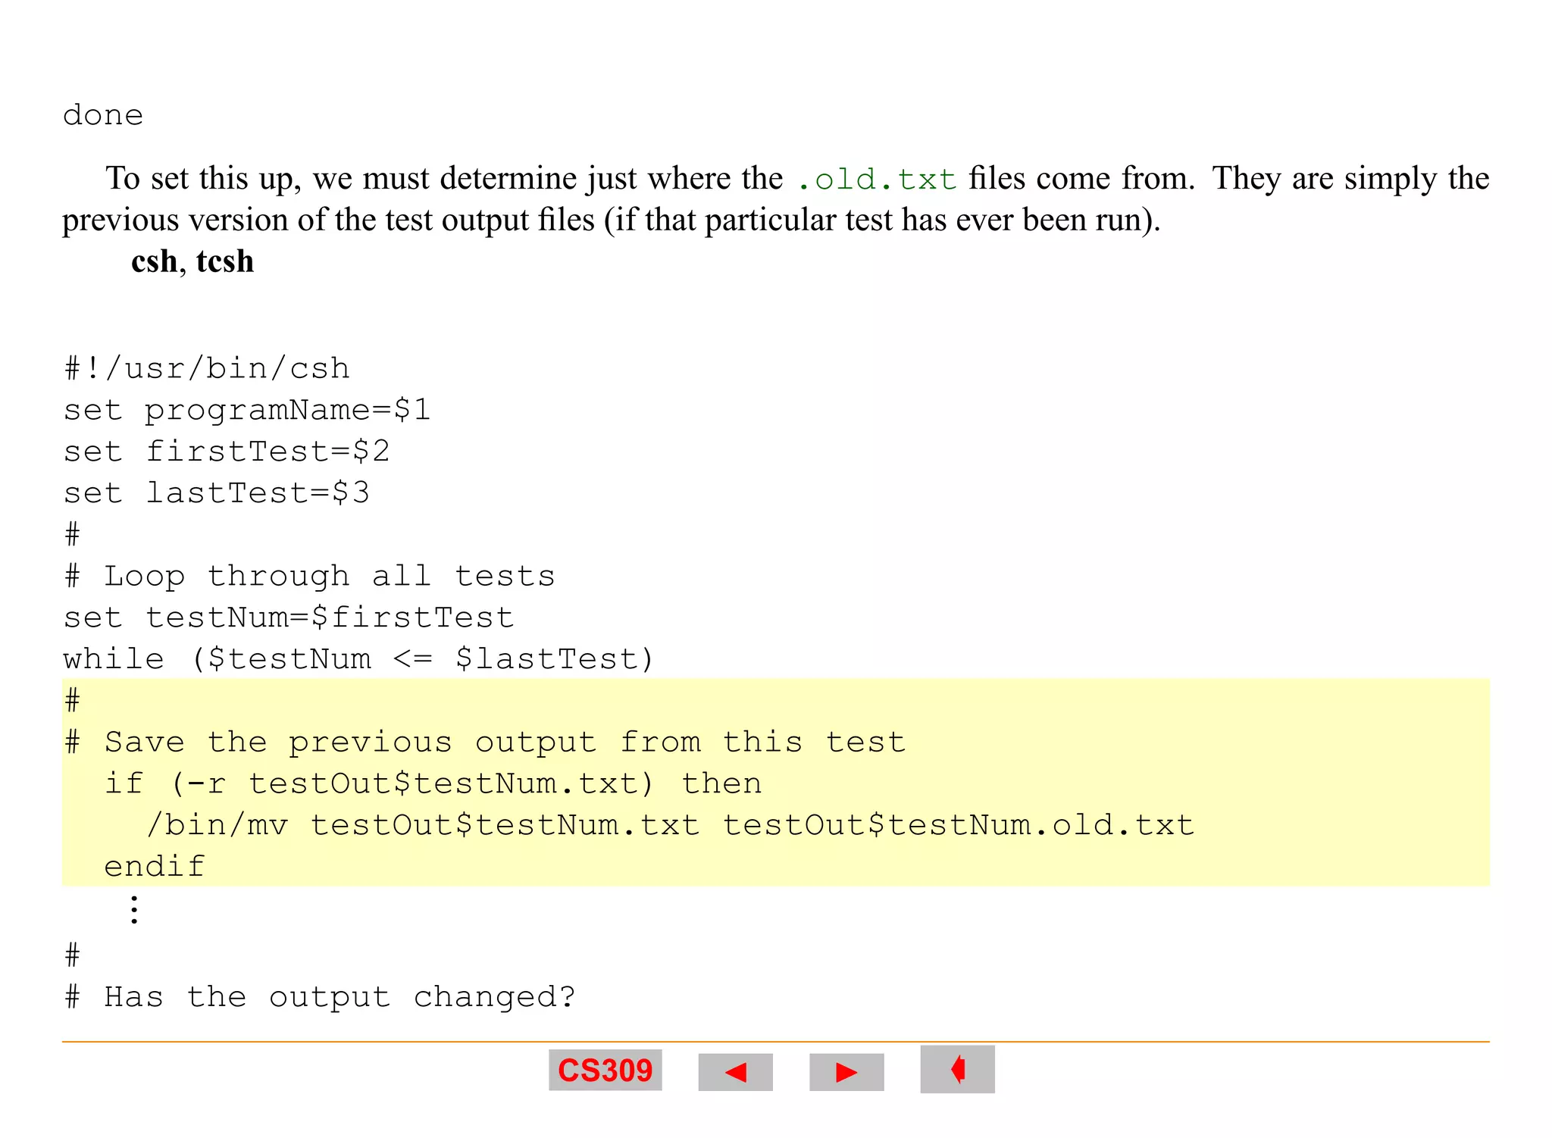Select the bold 'csh' heading word

coord(154,261)
